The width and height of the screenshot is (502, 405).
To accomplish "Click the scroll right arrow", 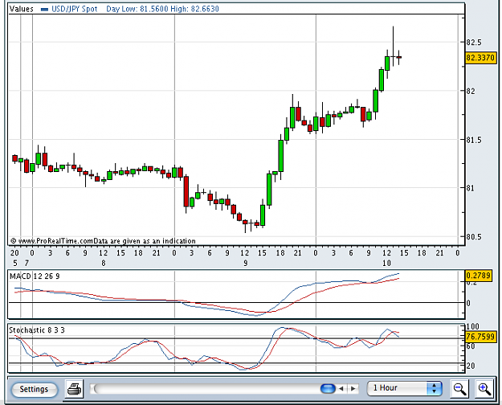I will pos(353,389).
